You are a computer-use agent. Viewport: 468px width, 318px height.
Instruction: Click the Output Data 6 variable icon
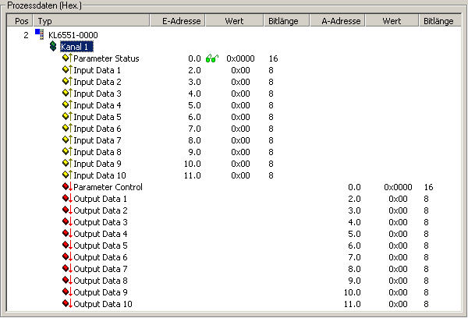(x=67, y=256)
